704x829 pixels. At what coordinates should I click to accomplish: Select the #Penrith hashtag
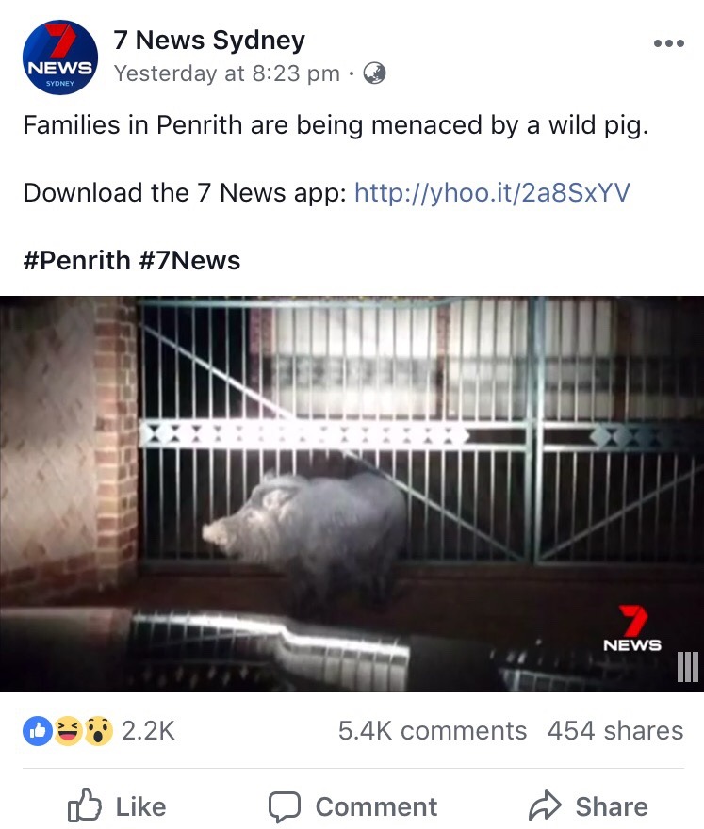(76, 261)
